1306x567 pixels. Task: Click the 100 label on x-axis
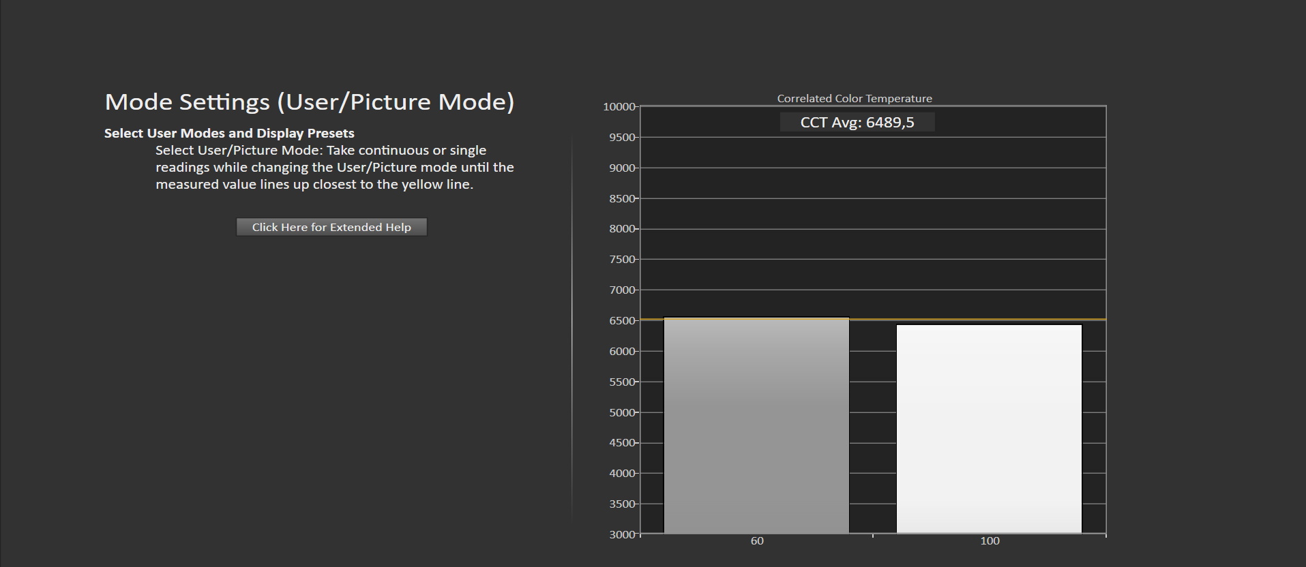[990, 541]
